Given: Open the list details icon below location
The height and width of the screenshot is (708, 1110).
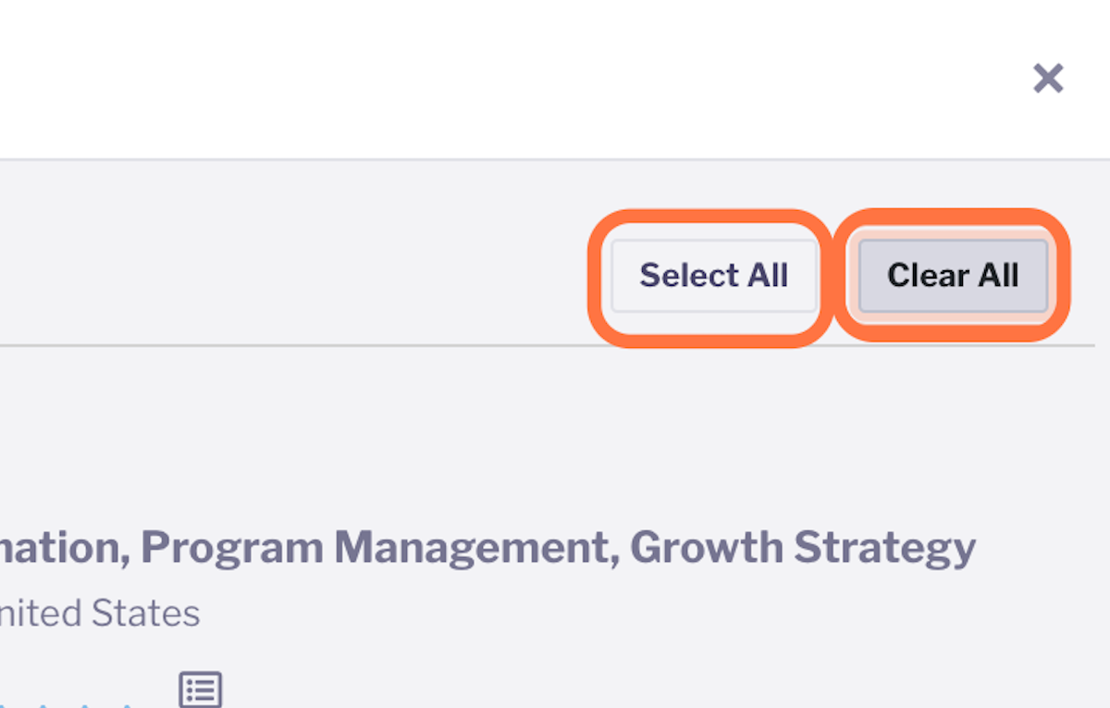Looking at the screenshot, I should (x=201, y=690).
